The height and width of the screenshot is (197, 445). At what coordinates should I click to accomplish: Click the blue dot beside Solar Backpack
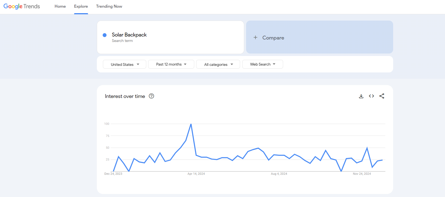pos(105,35)
